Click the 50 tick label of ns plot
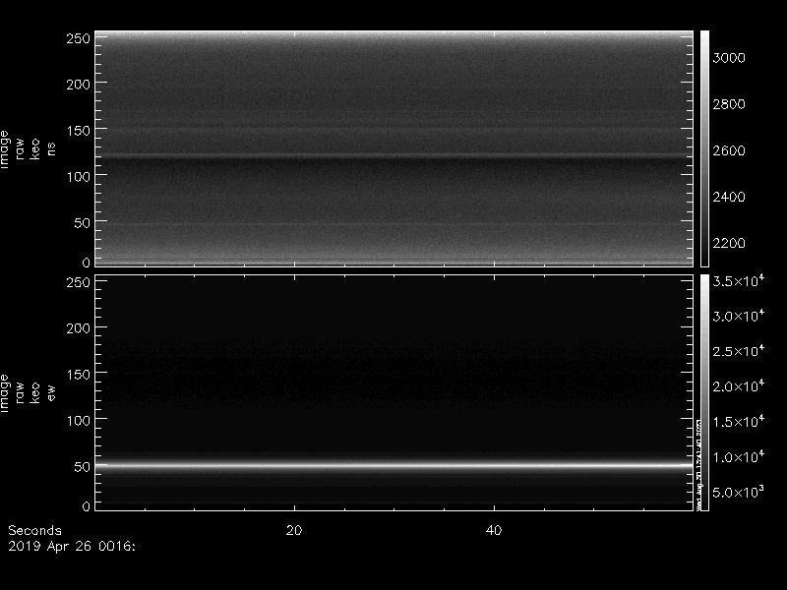This screenshot has width=787, height=590. point(83,223)
